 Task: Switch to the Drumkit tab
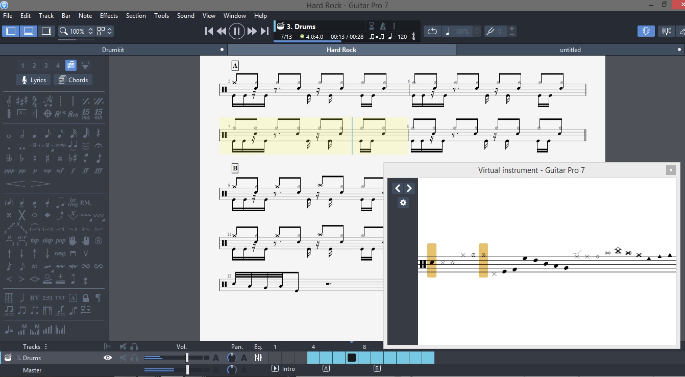pyautogui.click(x=113, y=50)
